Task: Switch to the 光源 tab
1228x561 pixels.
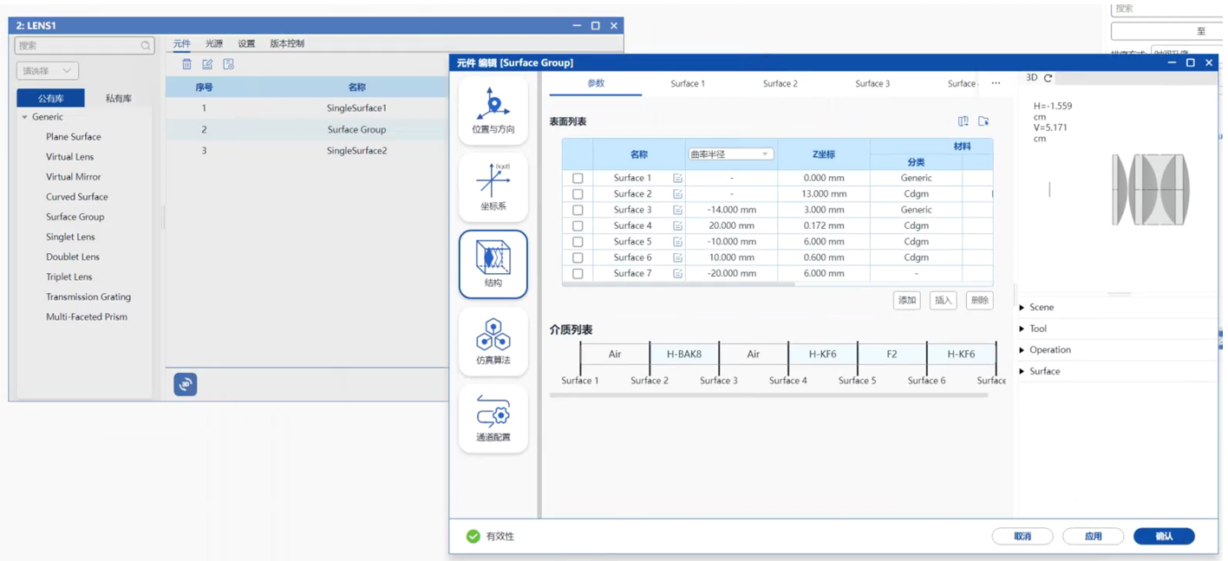Action: [x=214, y=43]
